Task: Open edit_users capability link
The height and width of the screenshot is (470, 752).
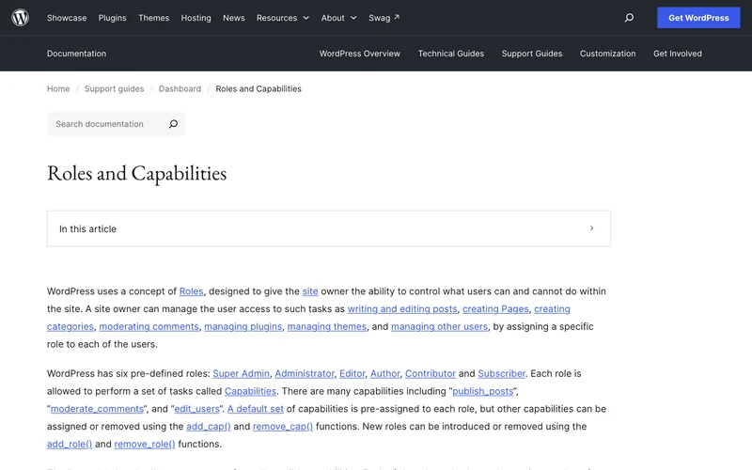Action: (x=196, y=409)
